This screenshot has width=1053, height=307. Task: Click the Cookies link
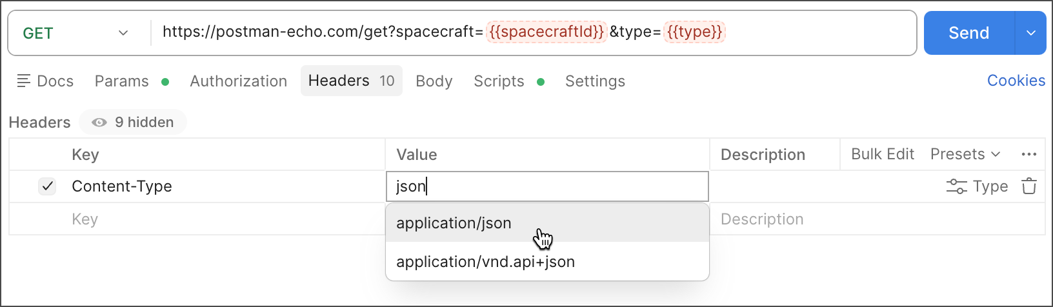(x=1016, y=81)
